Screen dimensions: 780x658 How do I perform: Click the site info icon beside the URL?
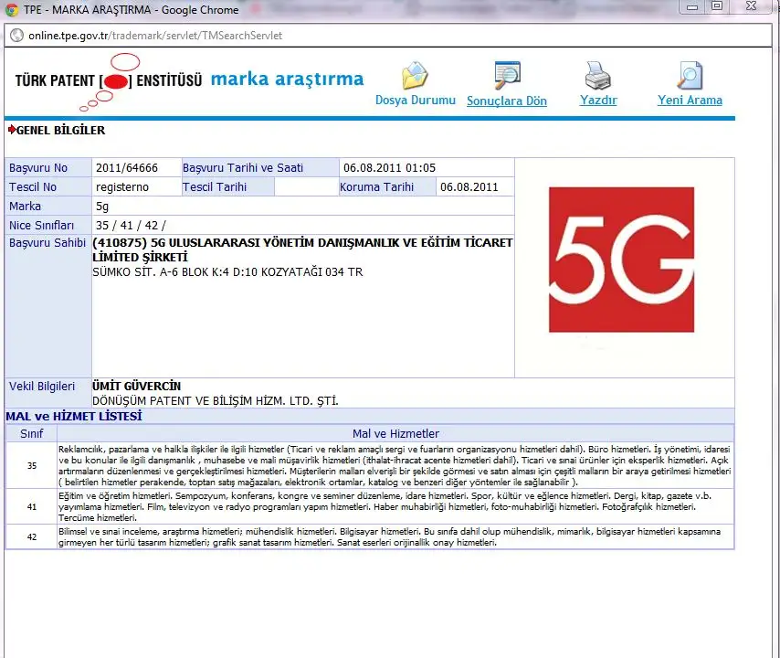point(16,36)
